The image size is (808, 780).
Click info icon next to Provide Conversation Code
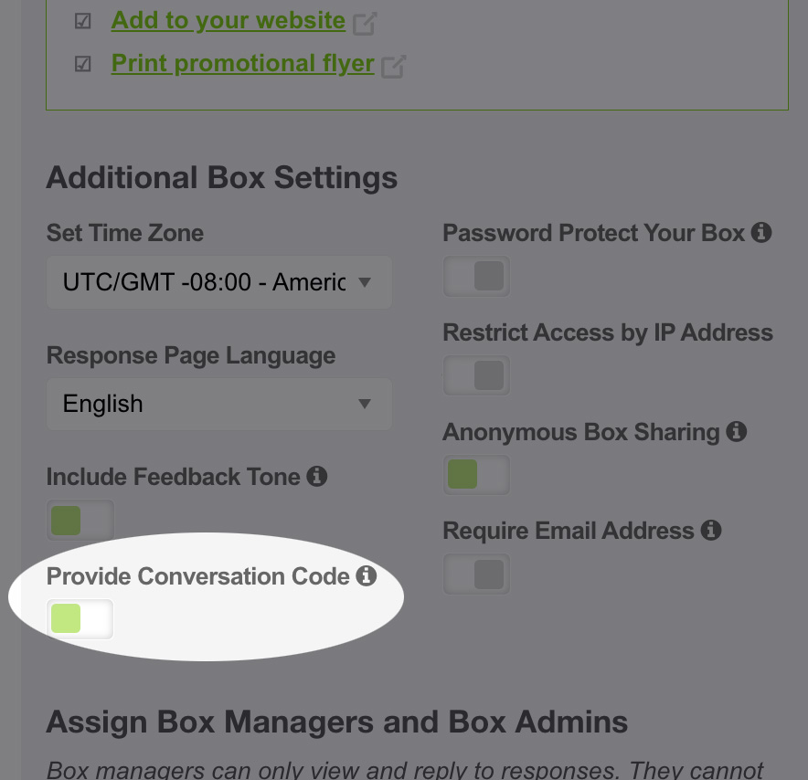pos(366,575)
